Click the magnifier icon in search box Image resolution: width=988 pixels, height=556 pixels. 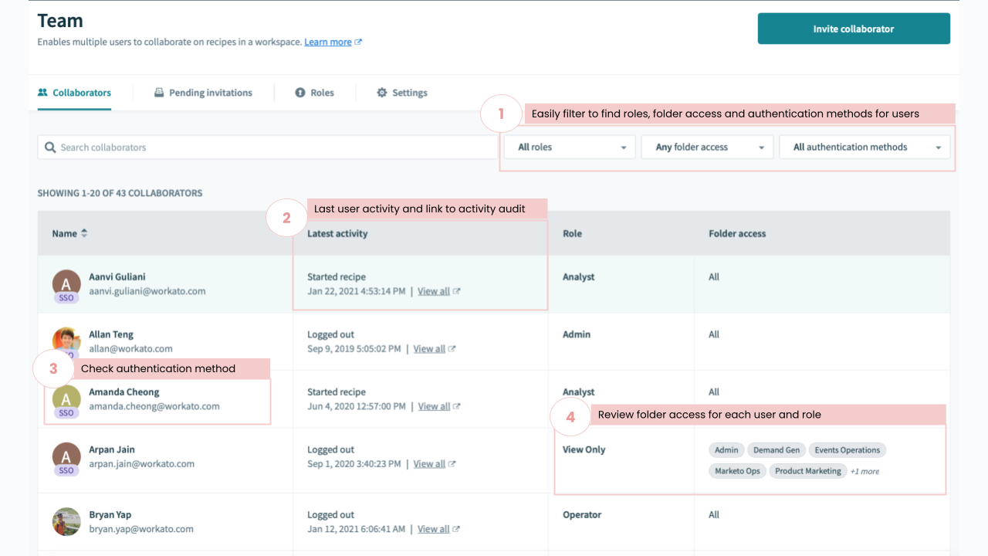[x=50, y=147]
